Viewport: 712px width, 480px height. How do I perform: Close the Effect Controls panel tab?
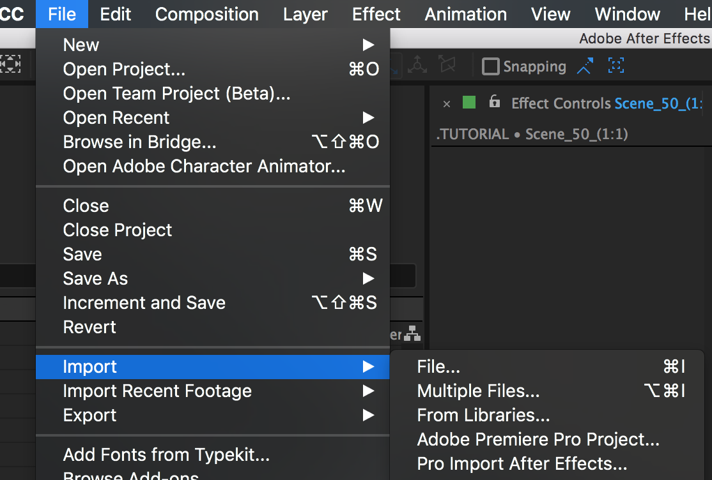tap(447, 103)
